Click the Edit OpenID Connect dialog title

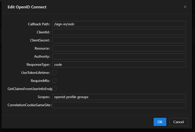pos(27,7)
